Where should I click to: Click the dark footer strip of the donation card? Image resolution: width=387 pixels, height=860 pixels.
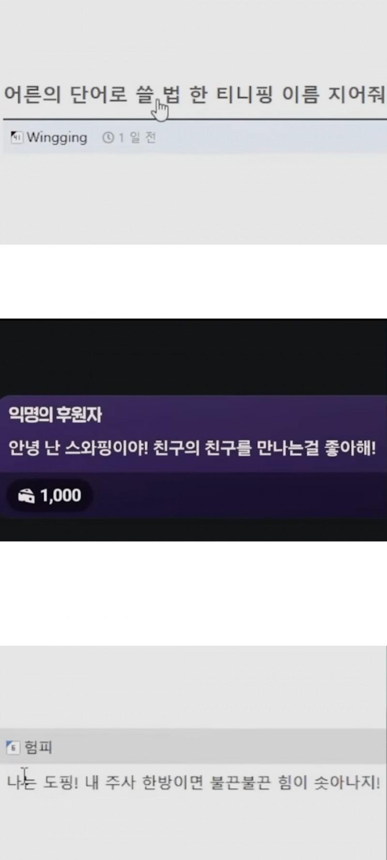click(193, 496)
